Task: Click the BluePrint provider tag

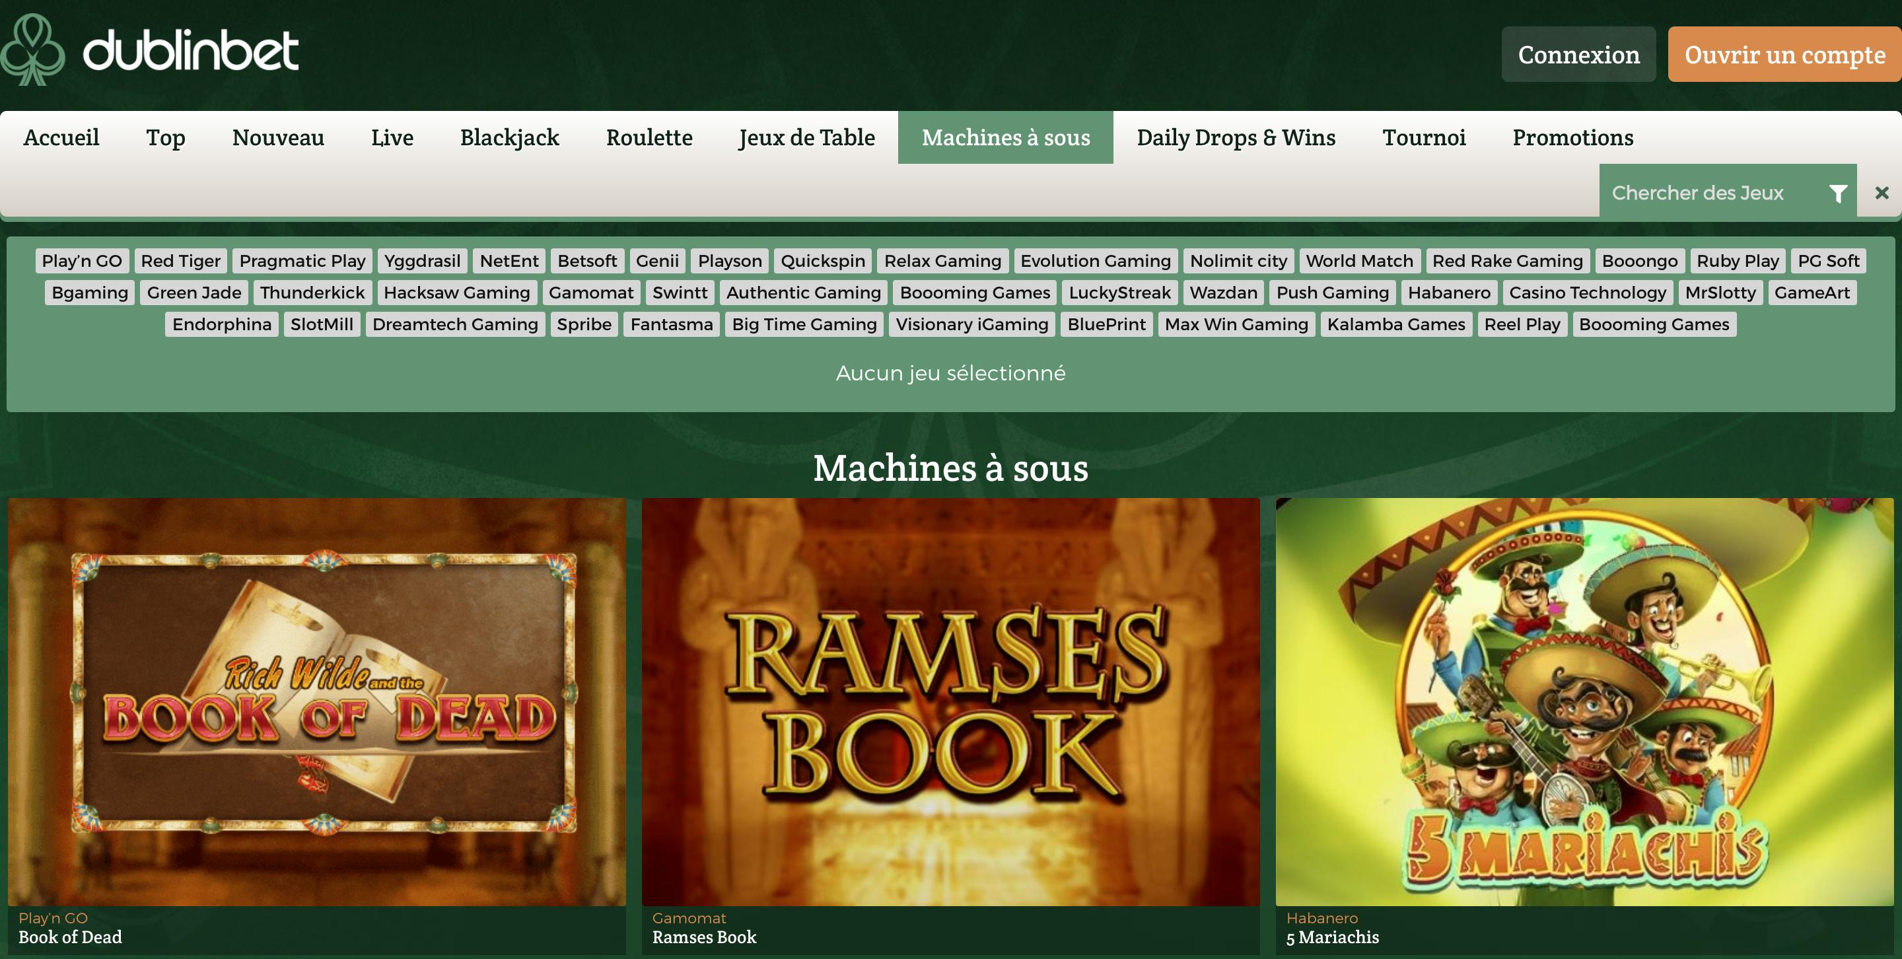Action: [x=1106, y=324]
